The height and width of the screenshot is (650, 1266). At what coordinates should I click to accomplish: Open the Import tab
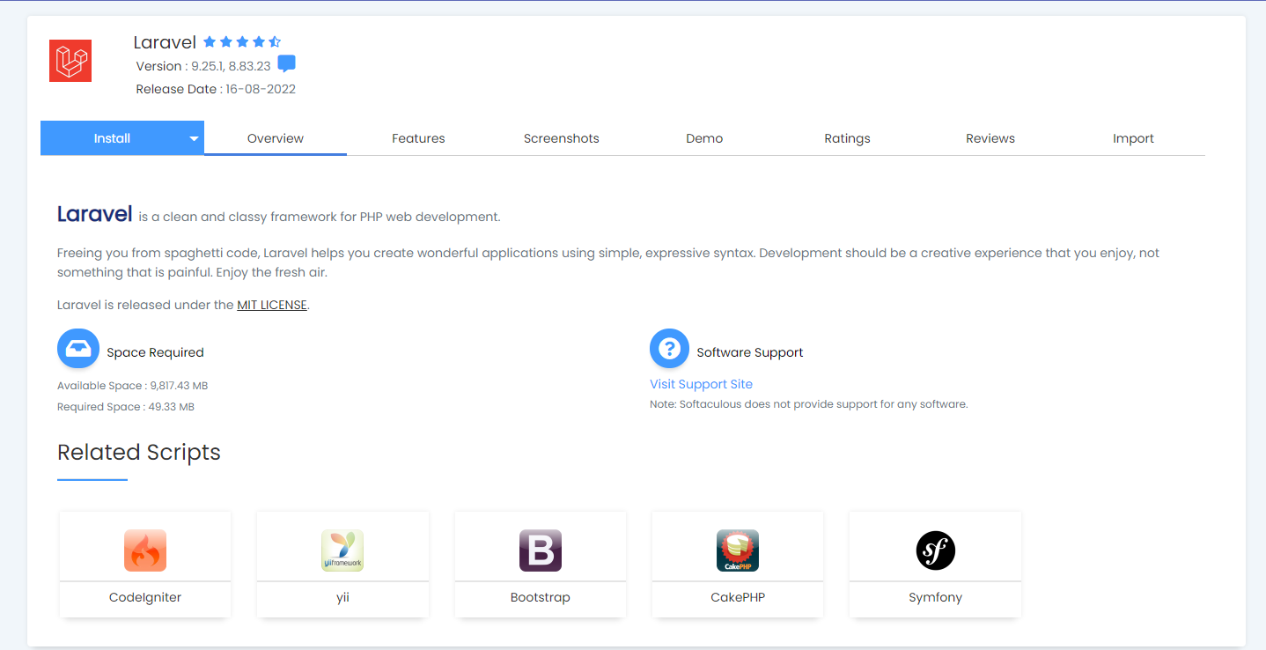coord(1133,138)
